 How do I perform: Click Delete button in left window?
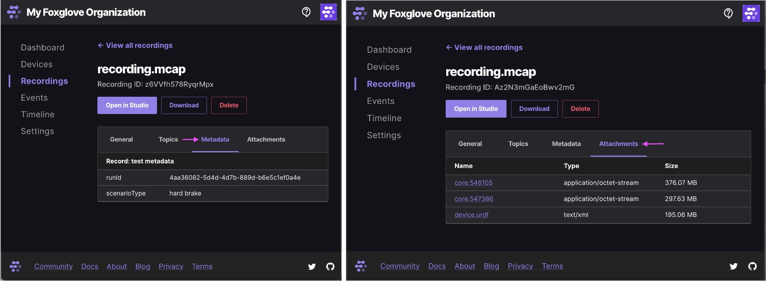[229, 105]
